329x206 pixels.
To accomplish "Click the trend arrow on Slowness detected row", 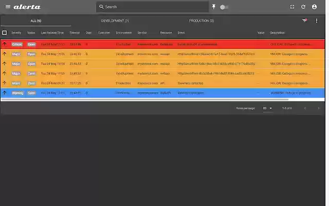I will (x=5, y=83).
